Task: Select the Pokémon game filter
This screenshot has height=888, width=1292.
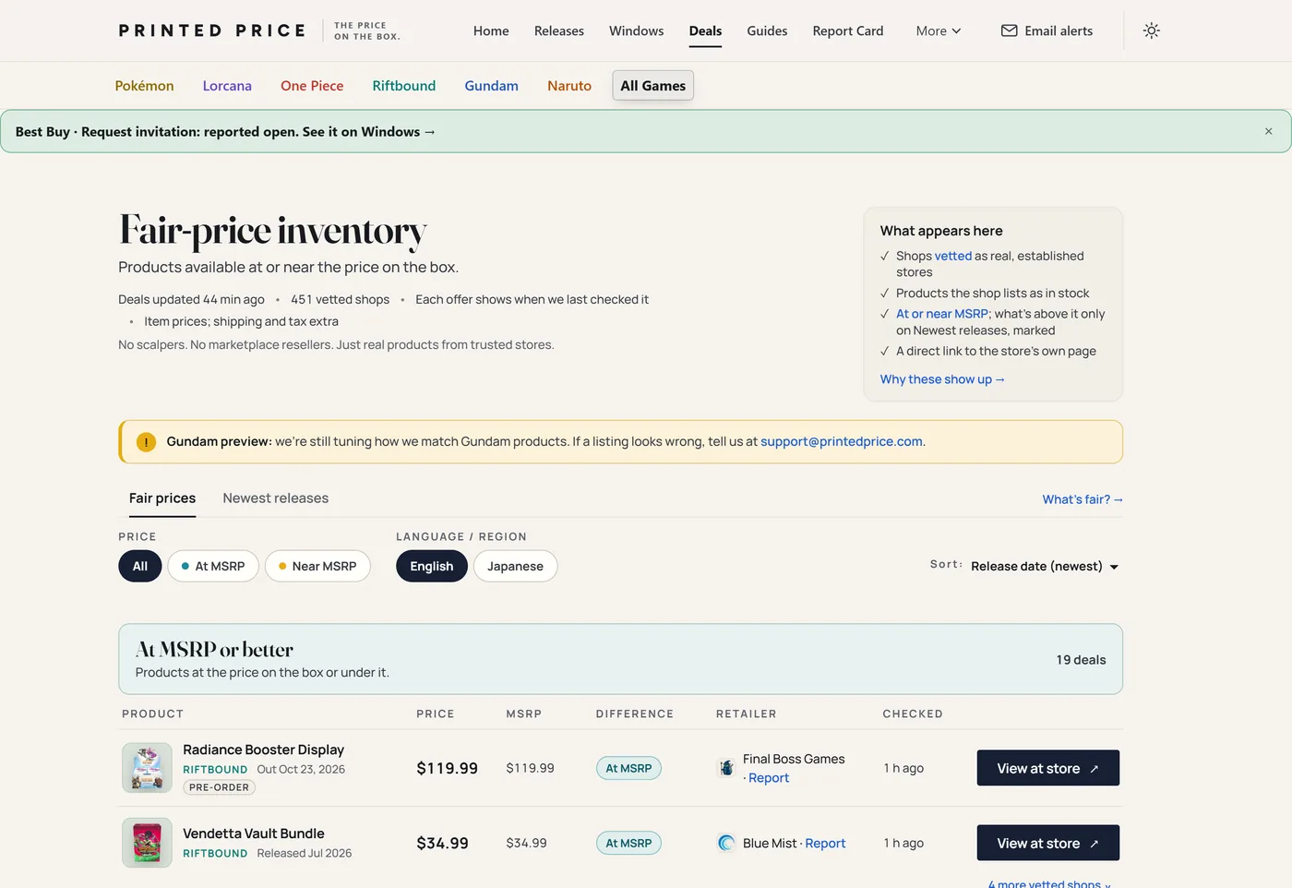Action: click(x=144, y=86)
